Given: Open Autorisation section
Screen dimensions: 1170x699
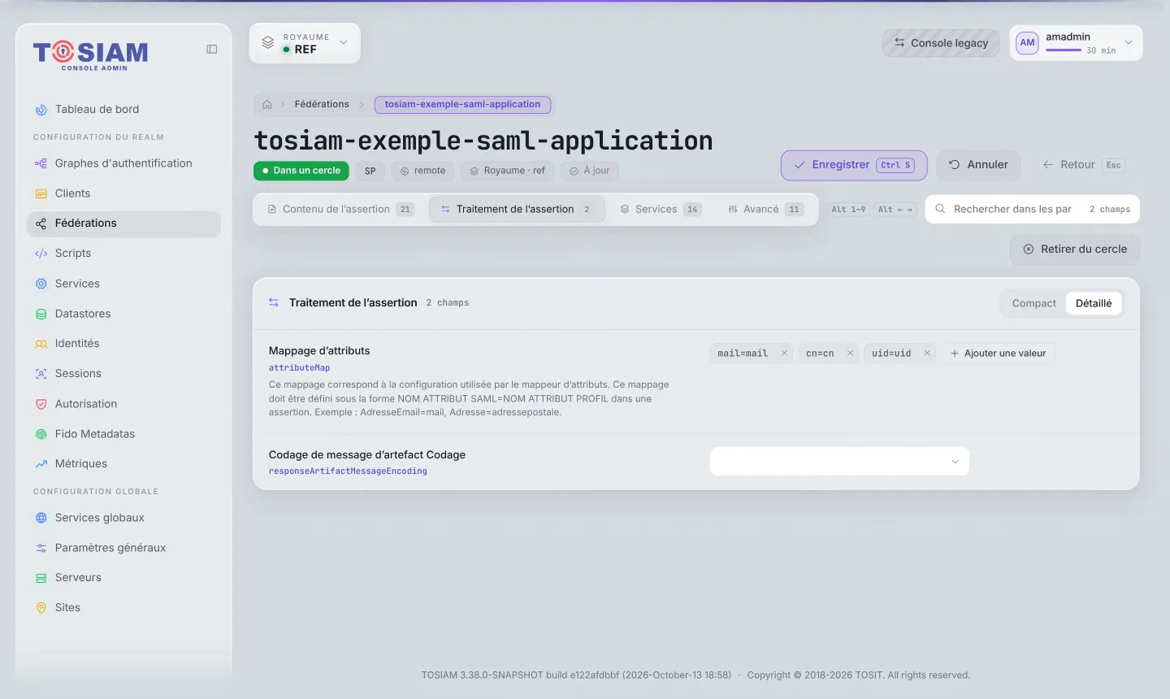Looking at the screenshot, I should [x=123, y=404].
